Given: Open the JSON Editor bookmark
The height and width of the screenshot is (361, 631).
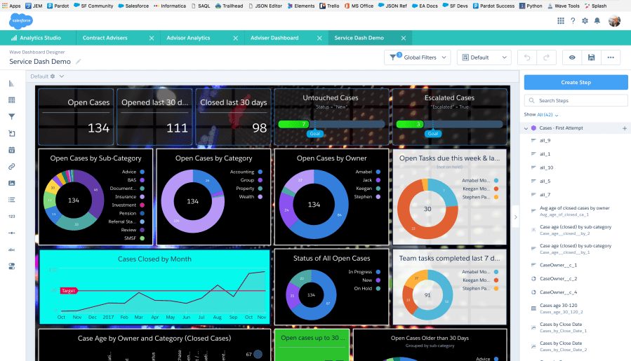Looking at the screenshot, I should coord(265,6).
